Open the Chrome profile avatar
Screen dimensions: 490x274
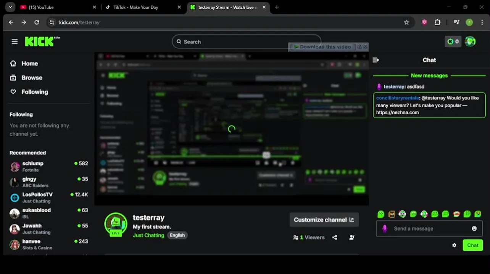click(469, 22)
